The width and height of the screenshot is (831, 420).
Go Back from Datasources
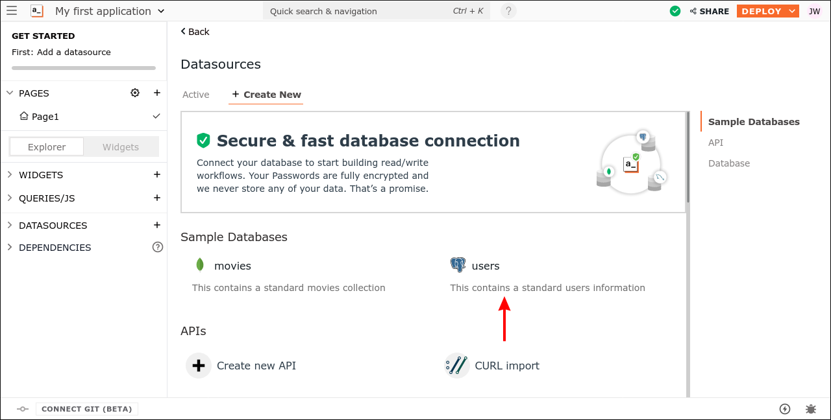click(x=195, y=32)
